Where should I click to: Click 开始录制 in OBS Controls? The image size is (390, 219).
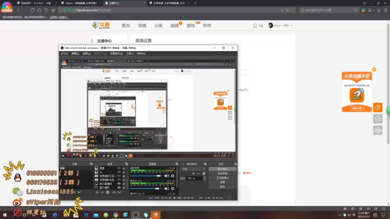pyautogui.click(x=222, y=173)
